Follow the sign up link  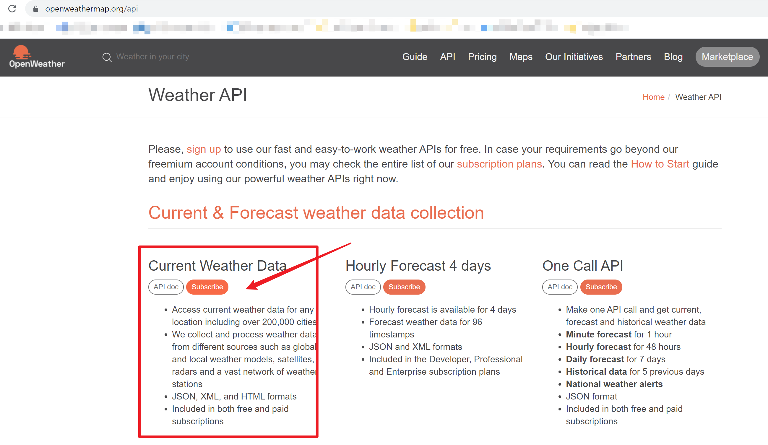tap(204, 149)
